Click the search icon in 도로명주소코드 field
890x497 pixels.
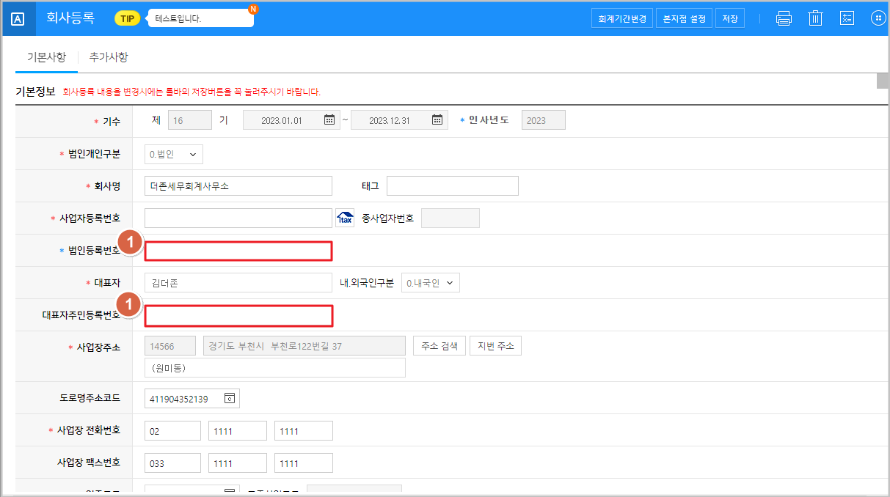[x=228, y=398]
